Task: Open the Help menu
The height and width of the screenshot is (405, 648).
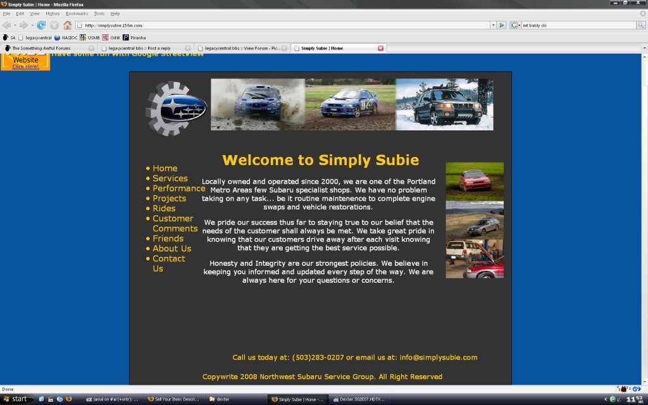Action: click(x=115, y=14)
